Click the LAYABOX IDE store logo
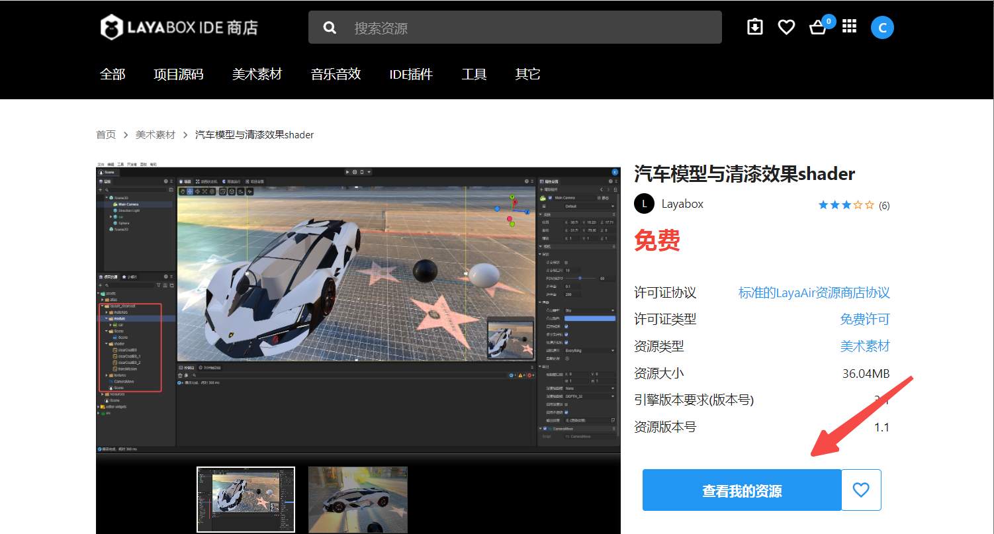994x534 pixels. click(179, 27)
